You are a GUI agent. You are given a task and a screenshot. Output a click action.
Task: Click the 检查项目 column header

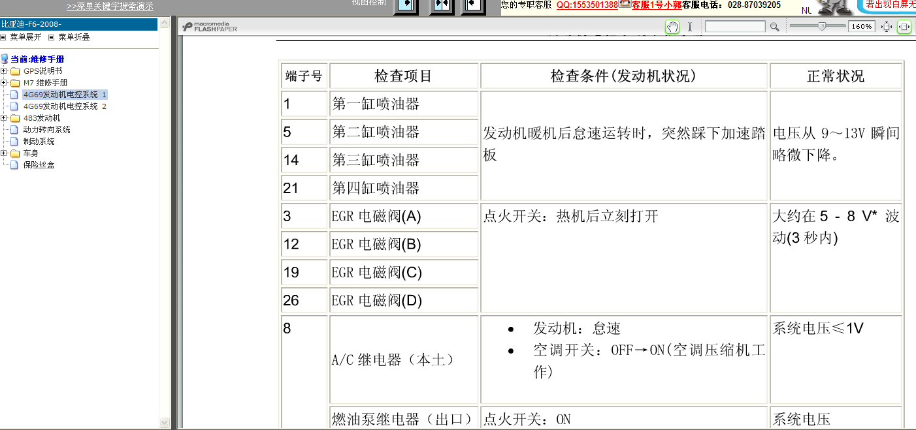(404, 76)
